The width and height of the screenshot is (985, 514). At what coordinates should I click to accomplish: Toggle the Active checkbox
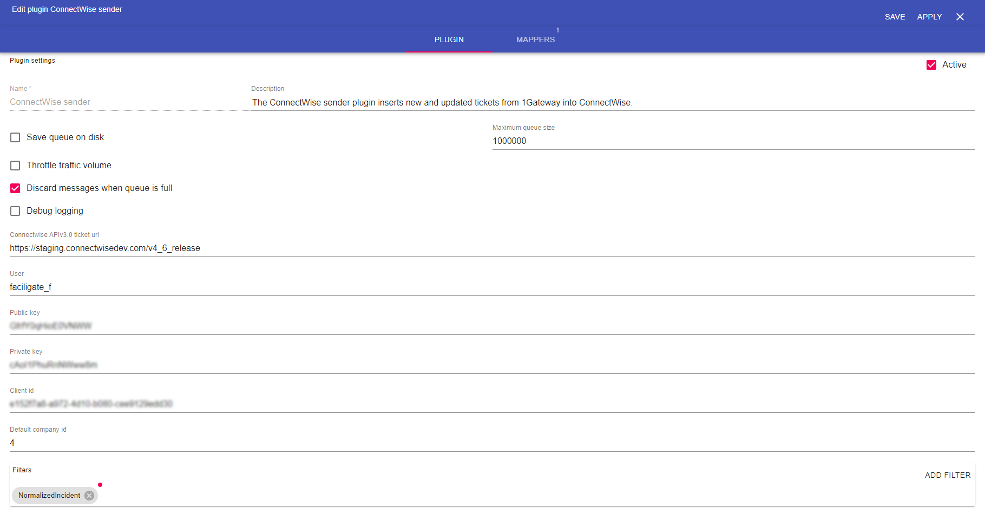coord(931,65)
